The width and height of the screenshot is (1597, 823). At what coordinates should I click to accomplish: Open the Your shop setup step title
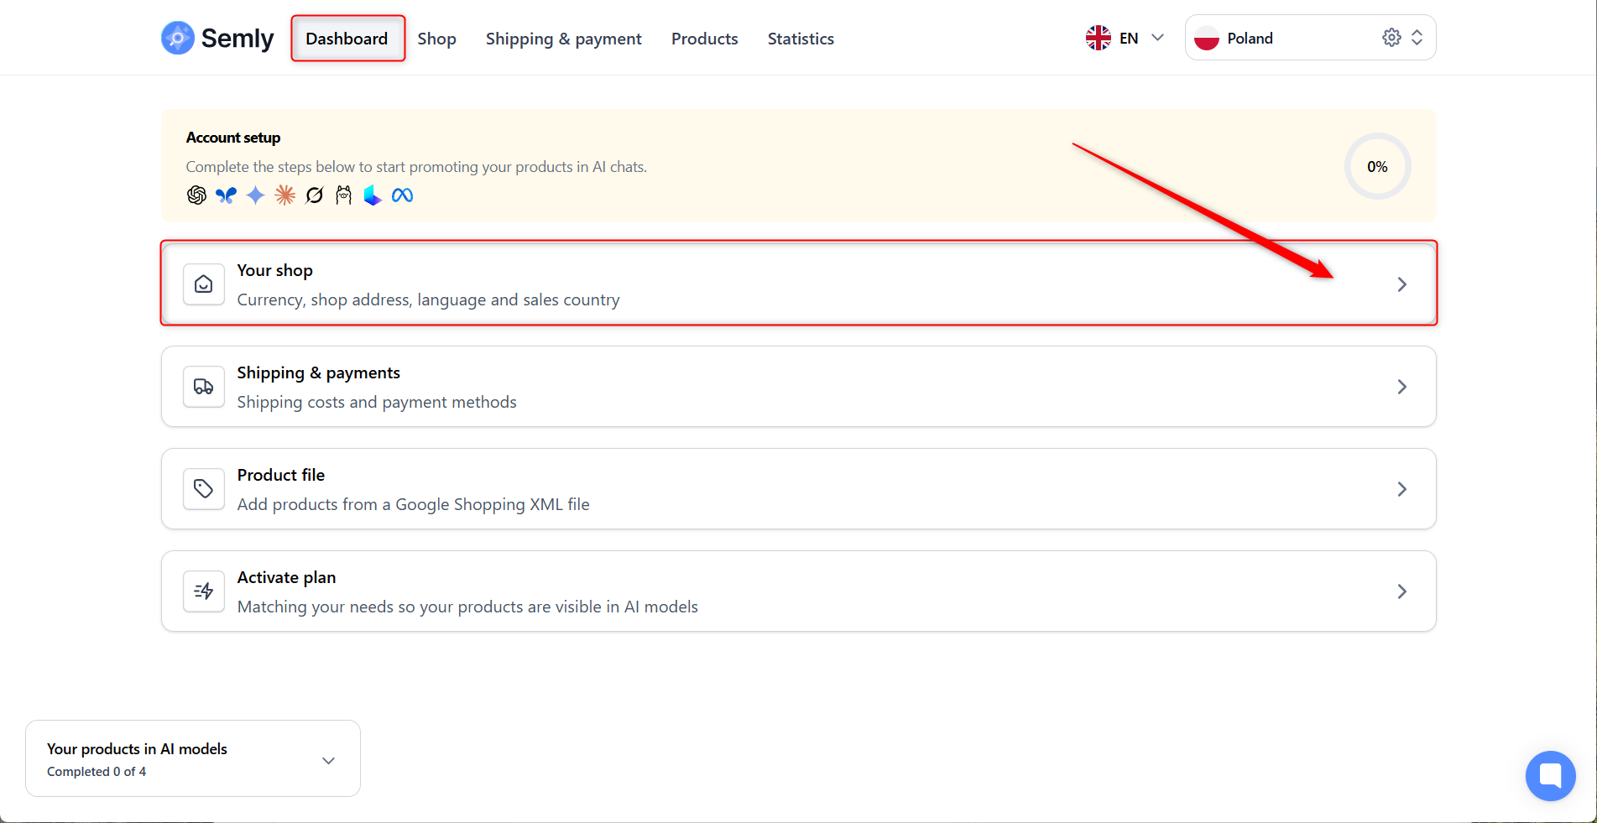tap(275, 270)
